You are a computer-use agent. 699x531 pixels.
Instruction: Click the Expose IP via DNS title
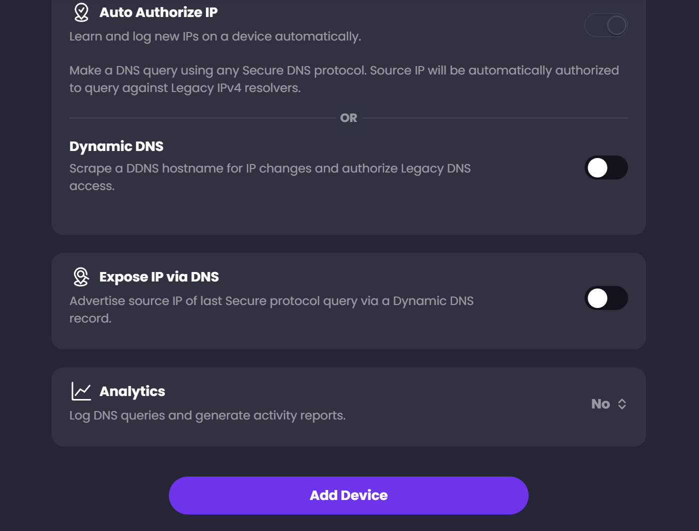pyautogui.click(x=159, y=276)
